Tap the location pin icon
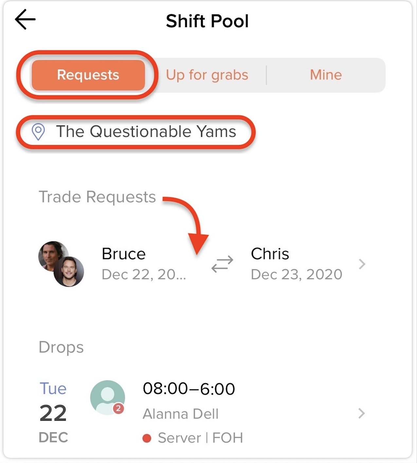417x463 pixels. pos(38,132)
